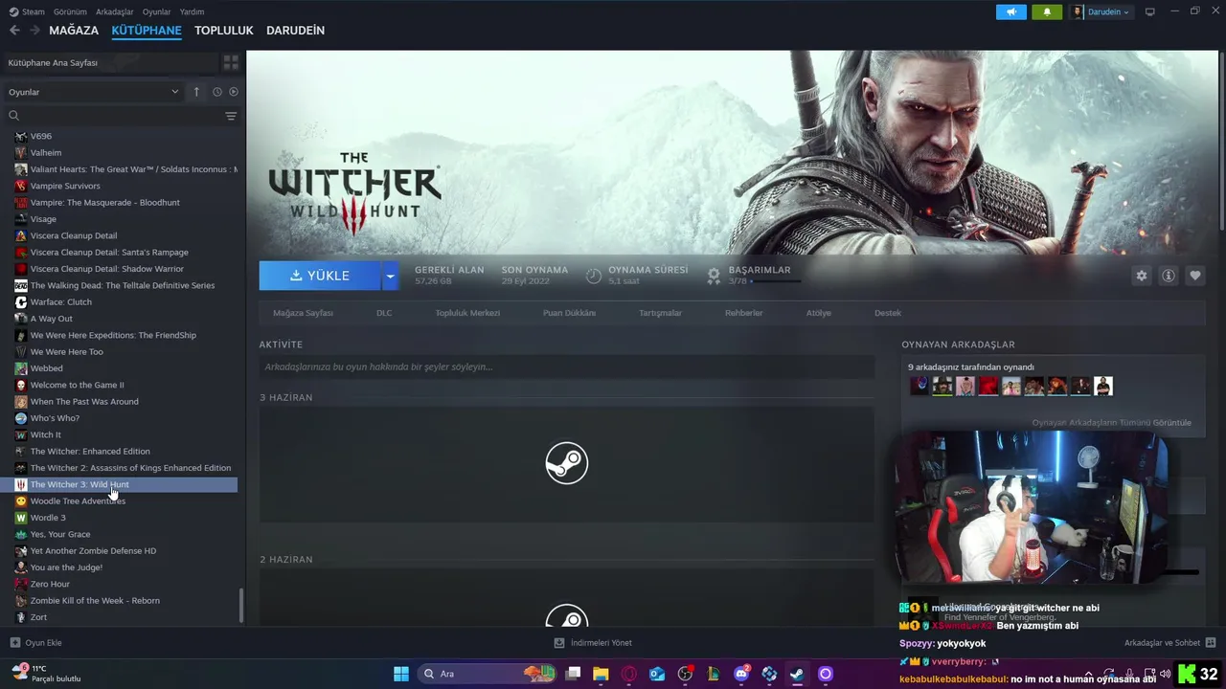The height and width of the screenshot is (689, 1226).
Task: Open Arkadaşlar ve Sohbet friends list
Action: click(x=1169, y=642)
